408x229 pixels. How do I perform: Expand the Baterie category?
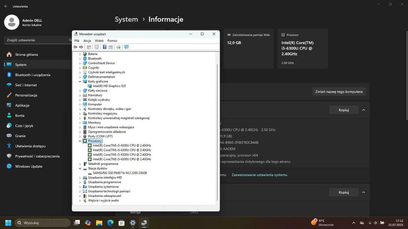[x=80, y=54]
